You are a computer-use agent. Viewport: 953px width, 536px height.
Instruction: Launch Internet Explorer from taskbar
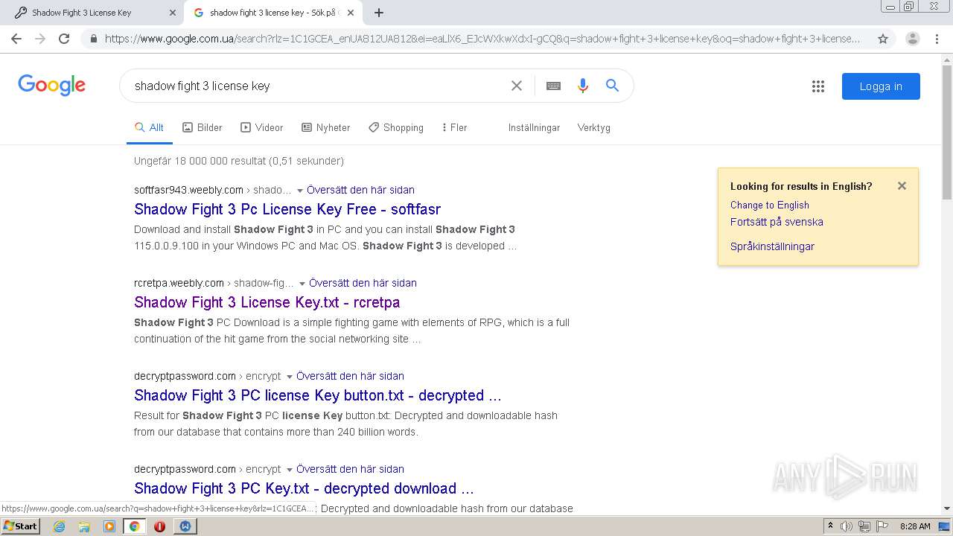(x=59, y=526)
